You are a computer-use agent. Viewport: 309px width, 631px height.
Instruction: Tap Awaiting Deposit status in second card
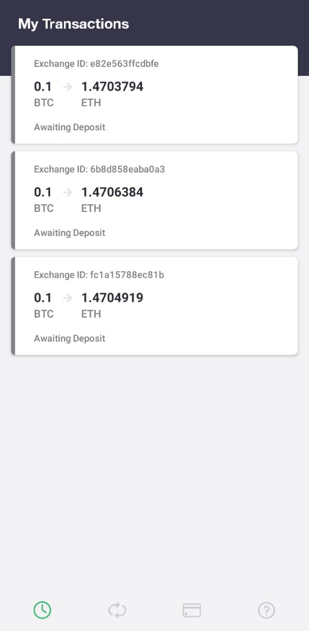70,233
